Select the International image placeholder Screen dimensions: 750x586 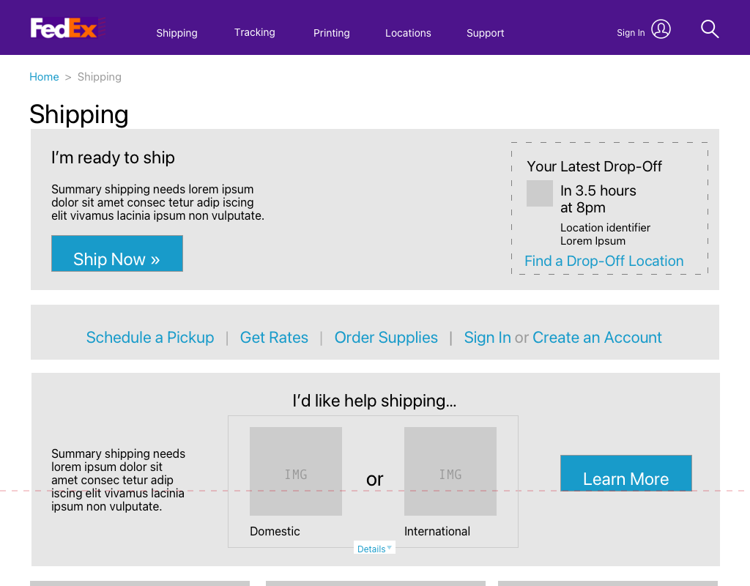tap(450, 471)
